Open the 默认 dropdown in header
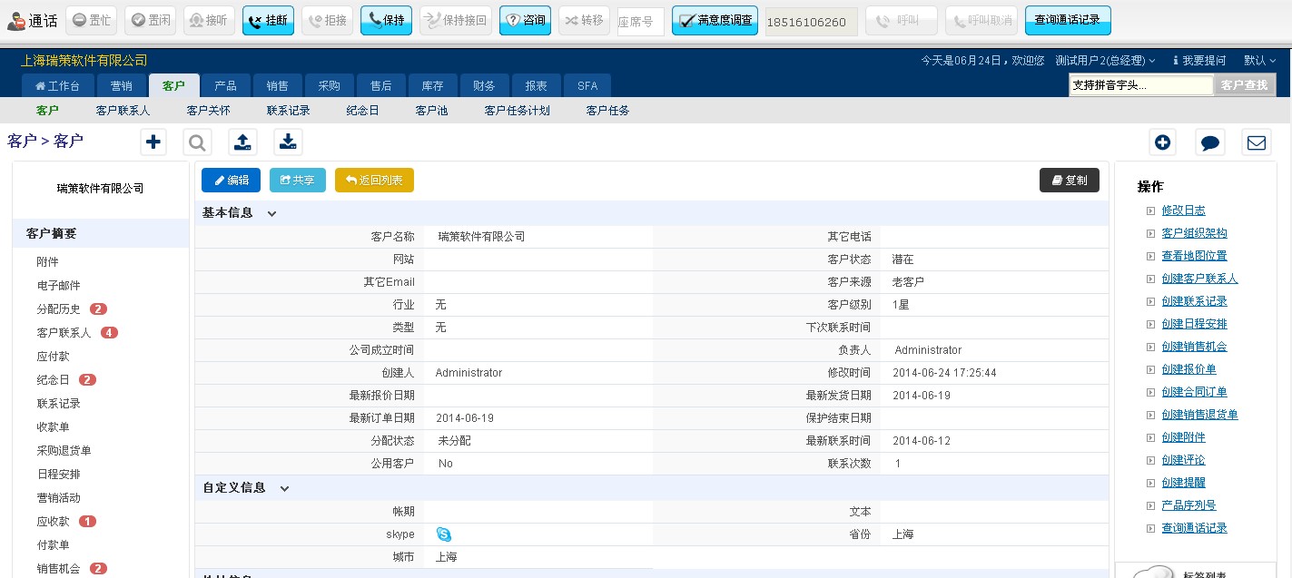This screenshot has height=578, width=1292. tap(1260, 61)
